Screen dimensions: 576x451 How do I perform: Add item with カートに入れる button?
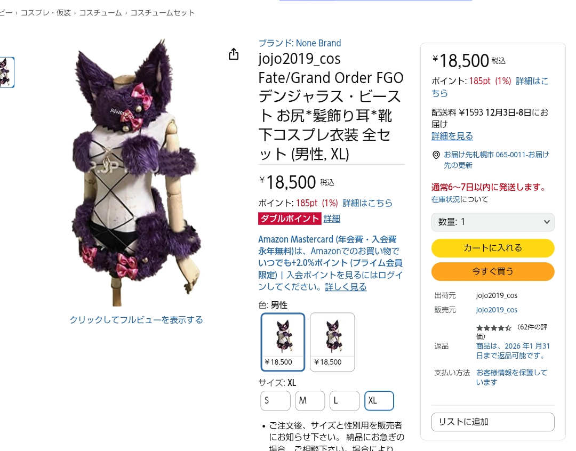point(493,248)
